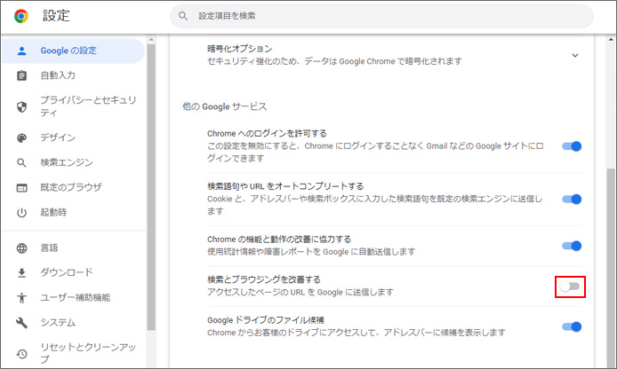Click the 検索とブラウジングを改善する label
Image resolution: width=617 pixels, height=369 pixels.
tap(264, 279)
